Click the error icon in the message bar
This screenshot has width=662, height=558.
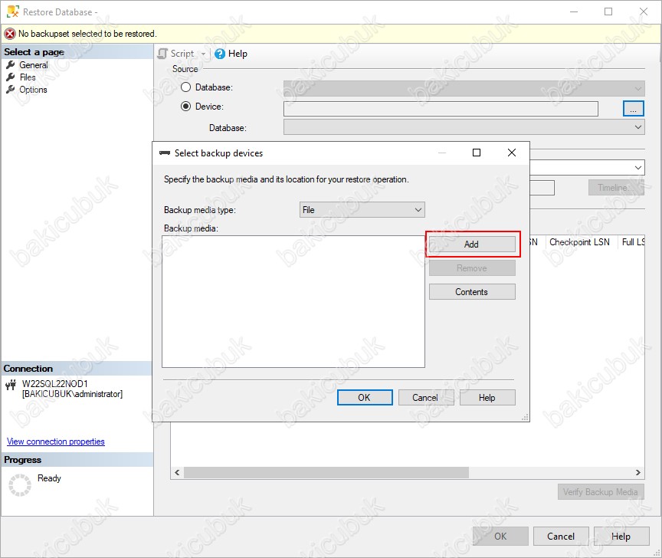pyautogui.click(x=10, y=34)
